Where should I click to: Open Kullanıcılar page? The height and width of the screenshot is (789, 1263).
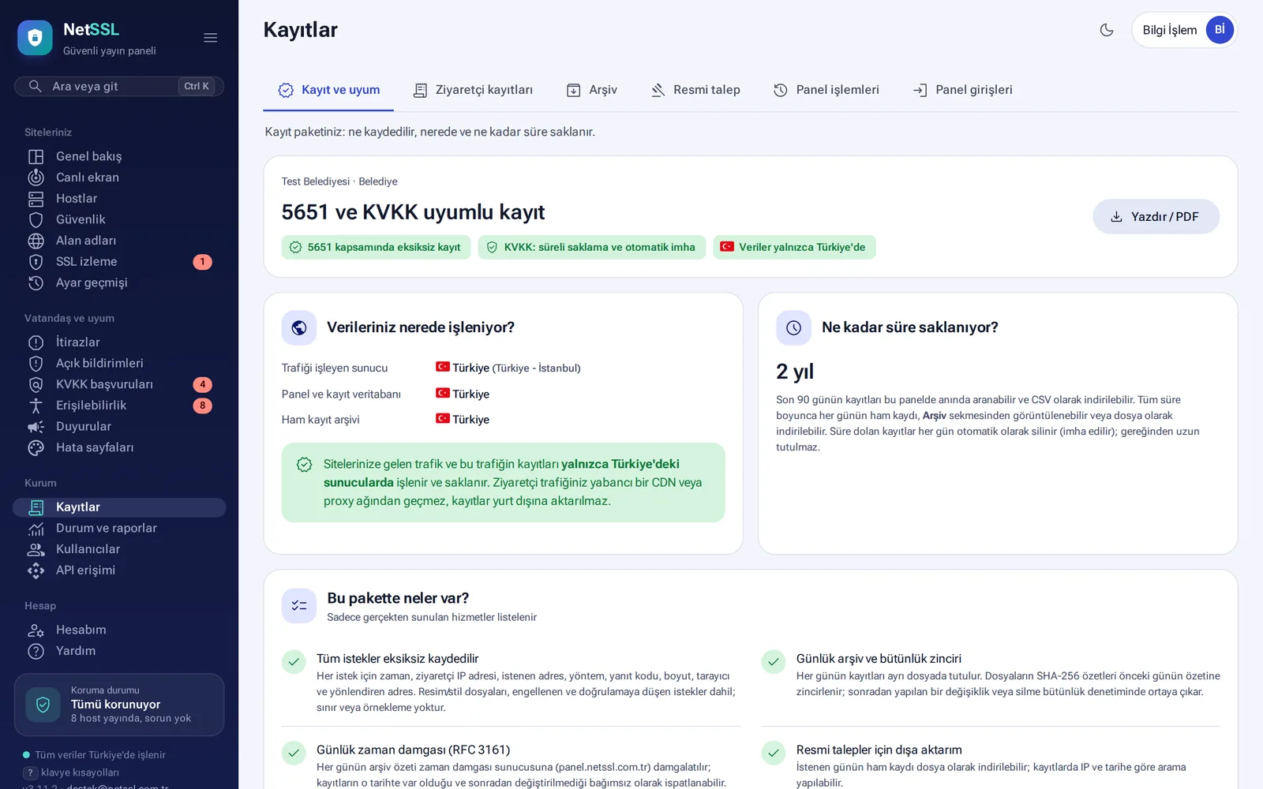[119, 549]
